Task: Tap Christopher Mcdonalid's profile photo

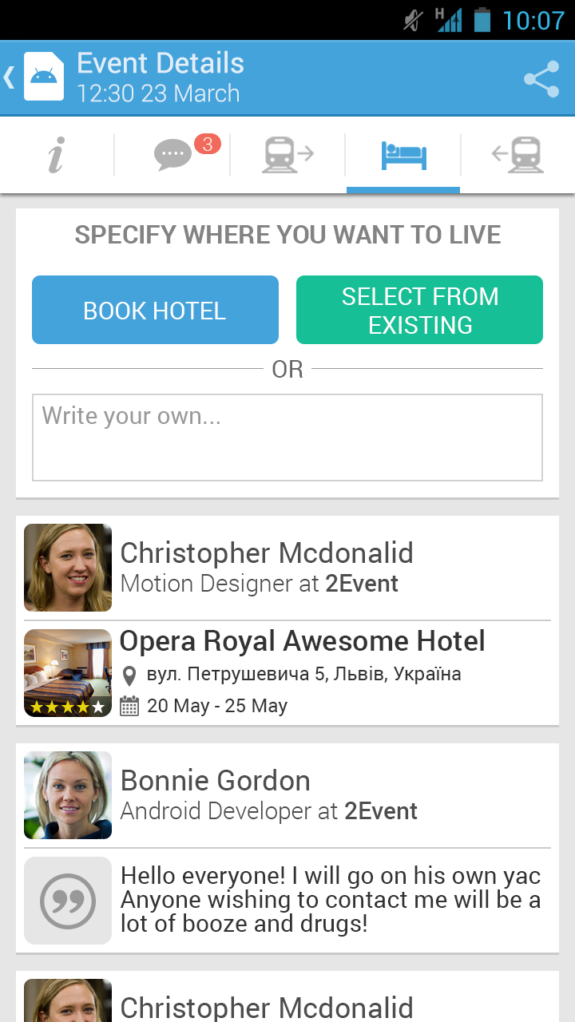Action: (x=68, y=568)
